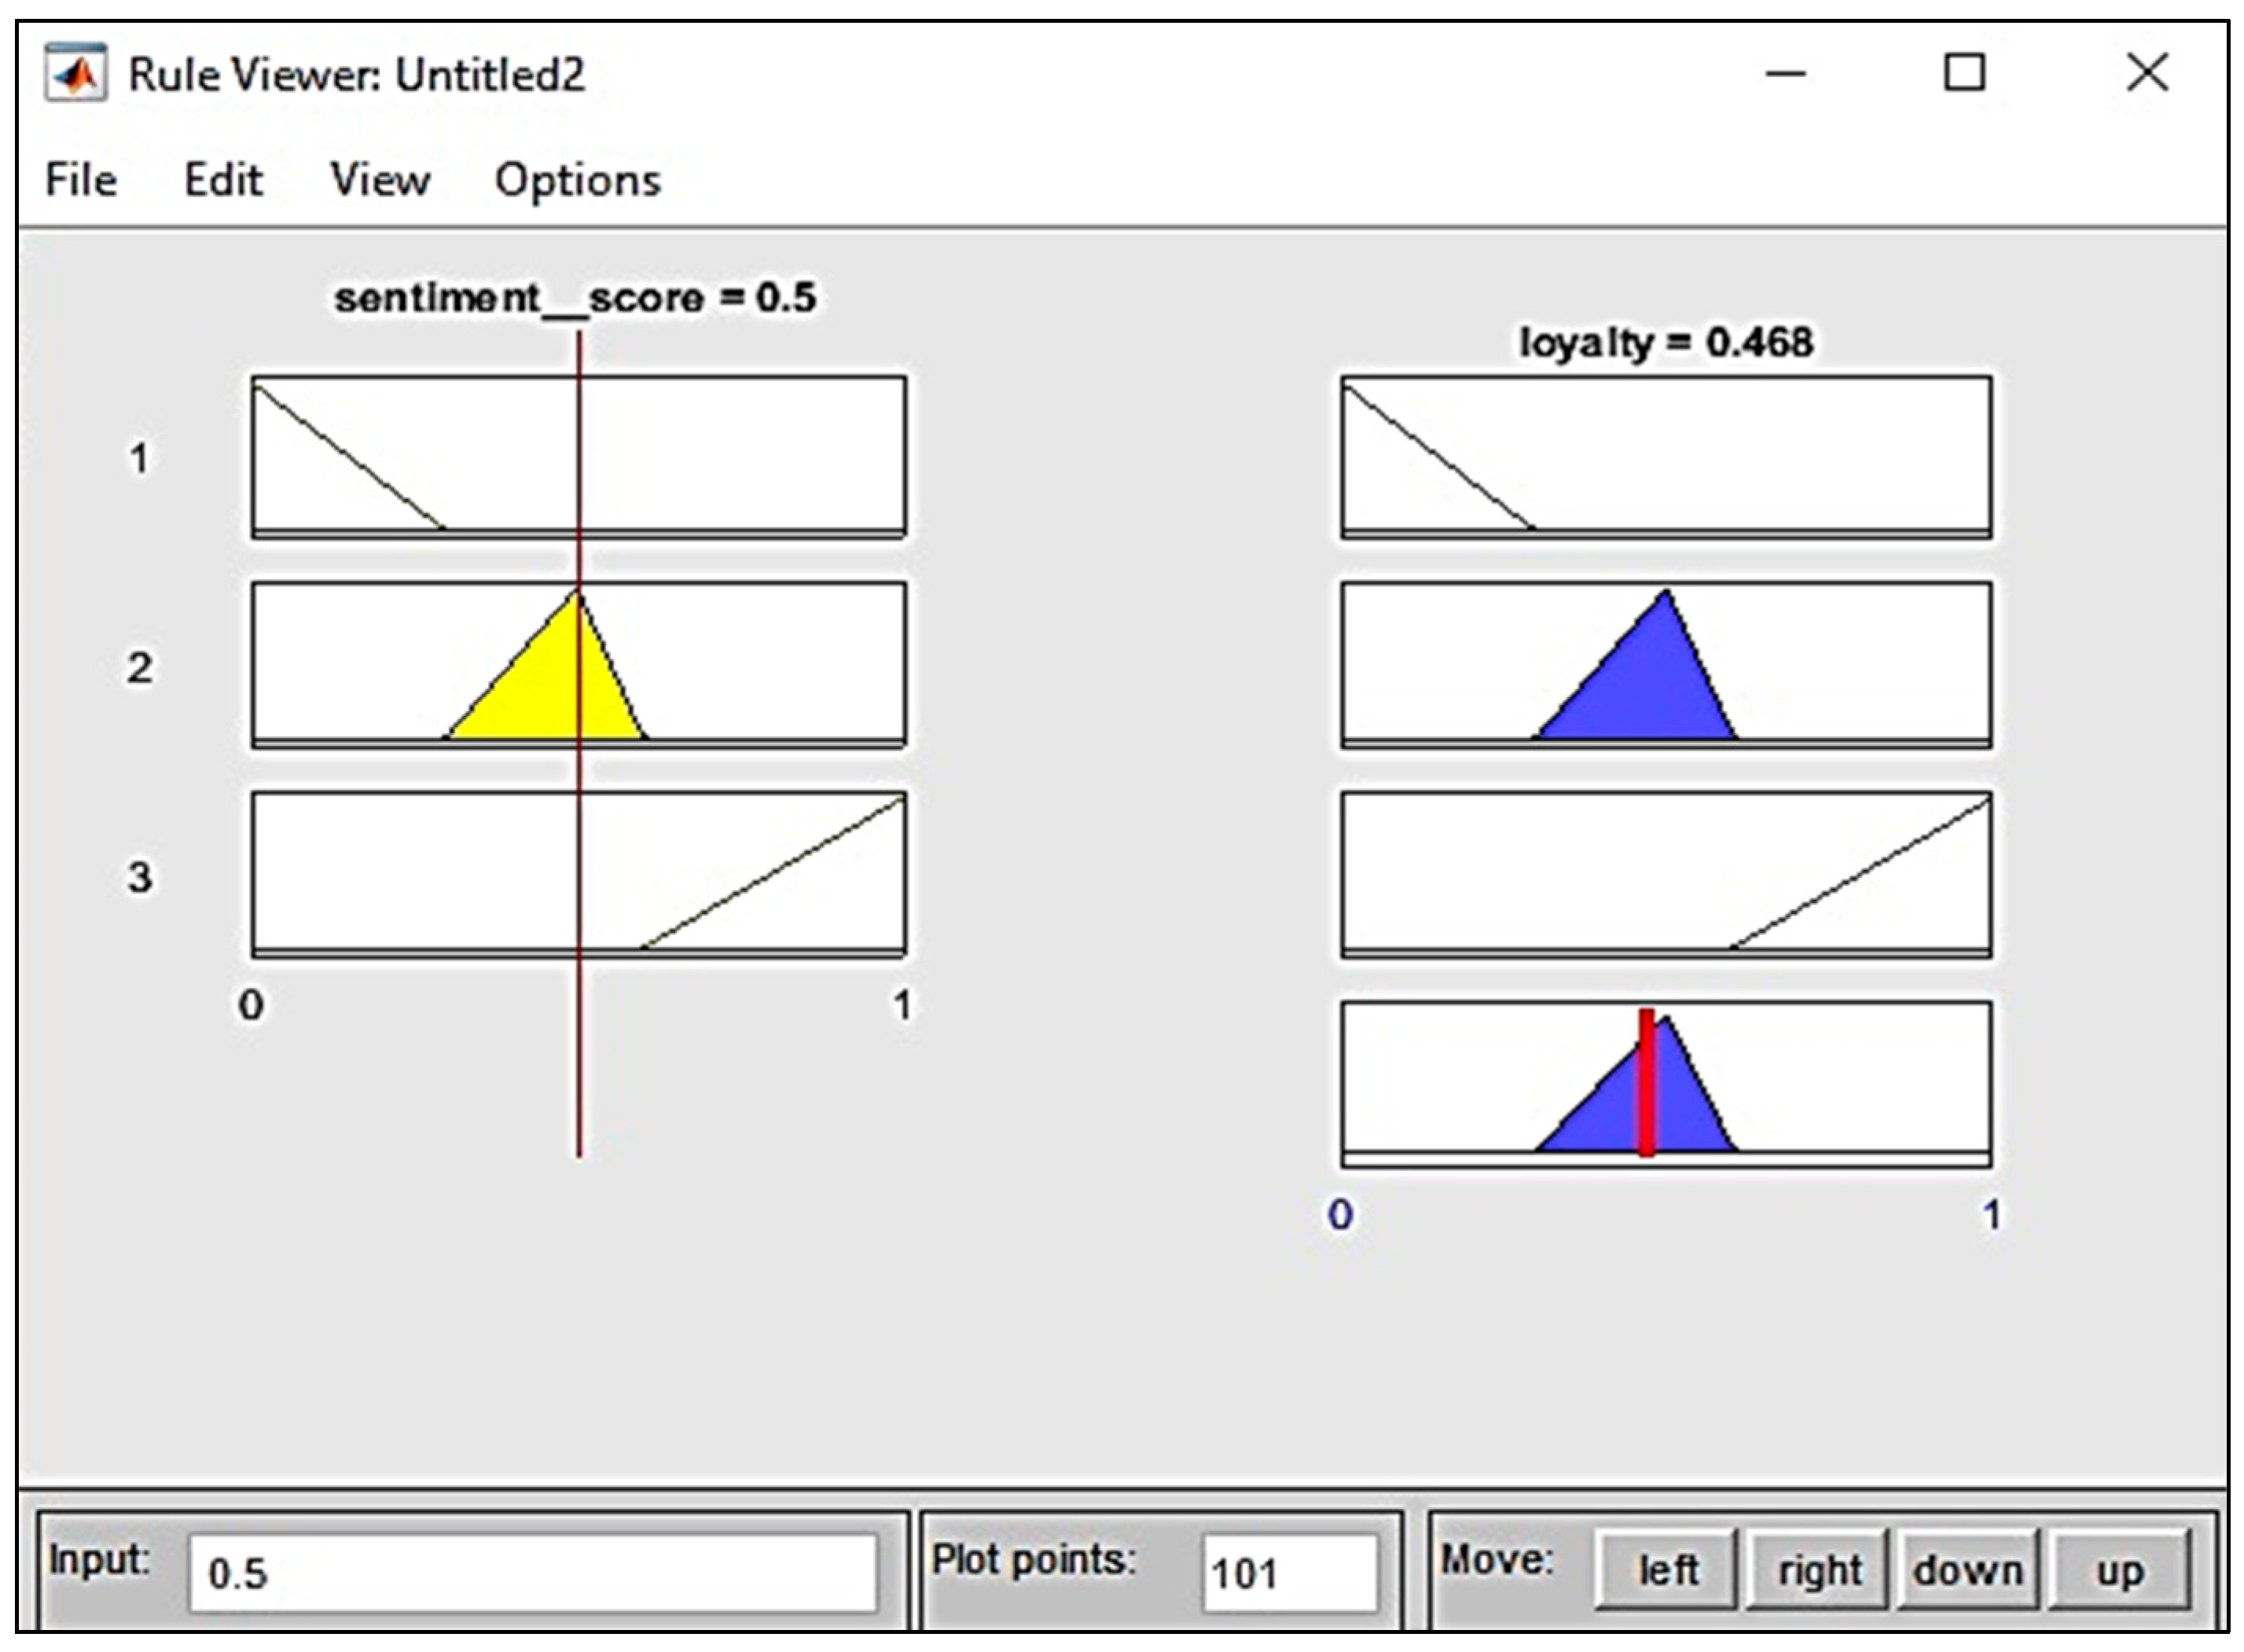Click the Move up button
The image size is (2244, 1652).
click(x=2119, y=1569)
